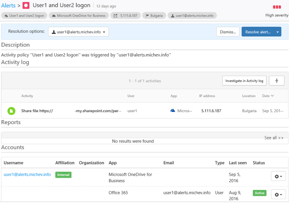Click the Office 365 row email address

coord(187,193)
